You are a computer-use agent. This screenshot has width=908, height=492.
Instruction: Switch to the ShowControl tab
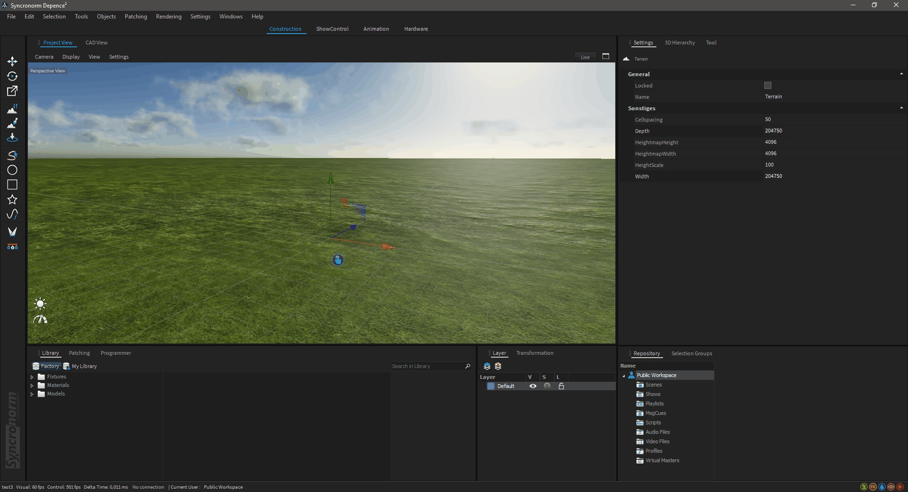coord(332,29)
